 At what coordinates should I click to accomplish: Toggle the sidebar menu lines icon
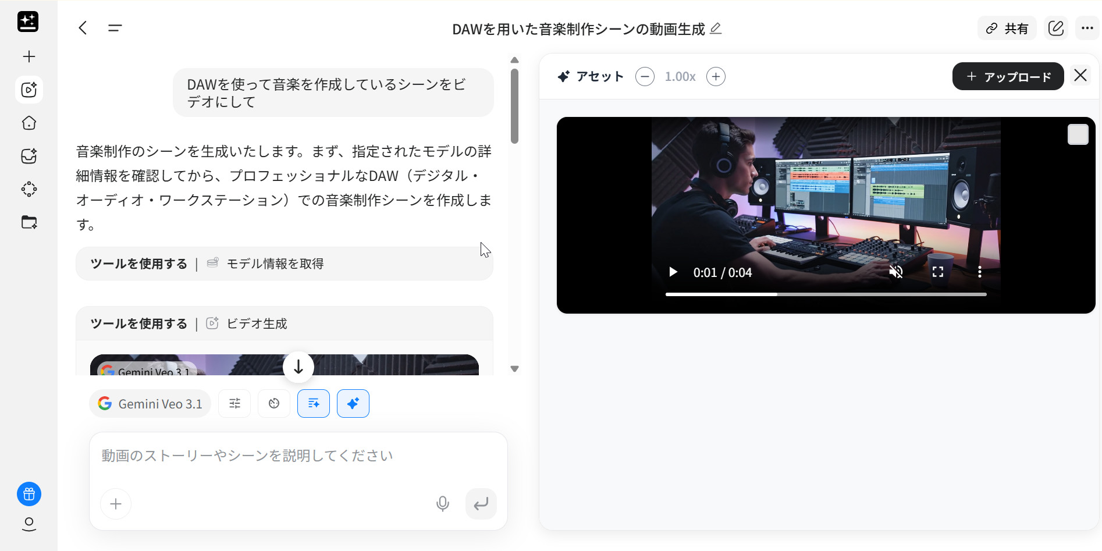click(115, 28)
